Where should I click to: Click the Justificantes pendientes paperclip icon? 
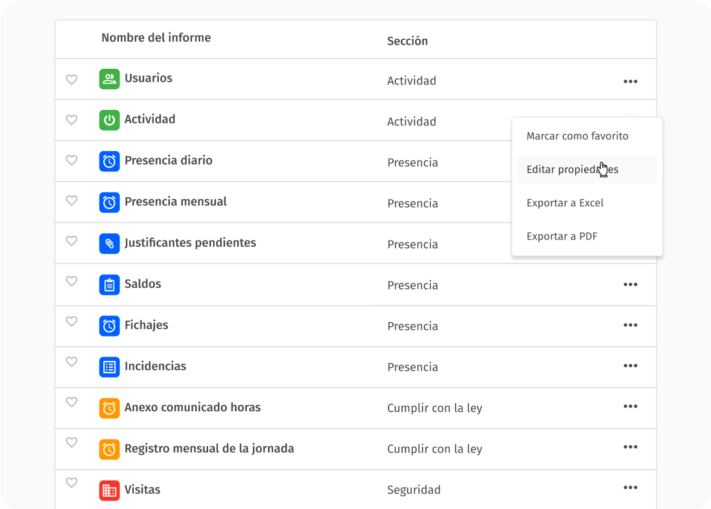[109, 244]
